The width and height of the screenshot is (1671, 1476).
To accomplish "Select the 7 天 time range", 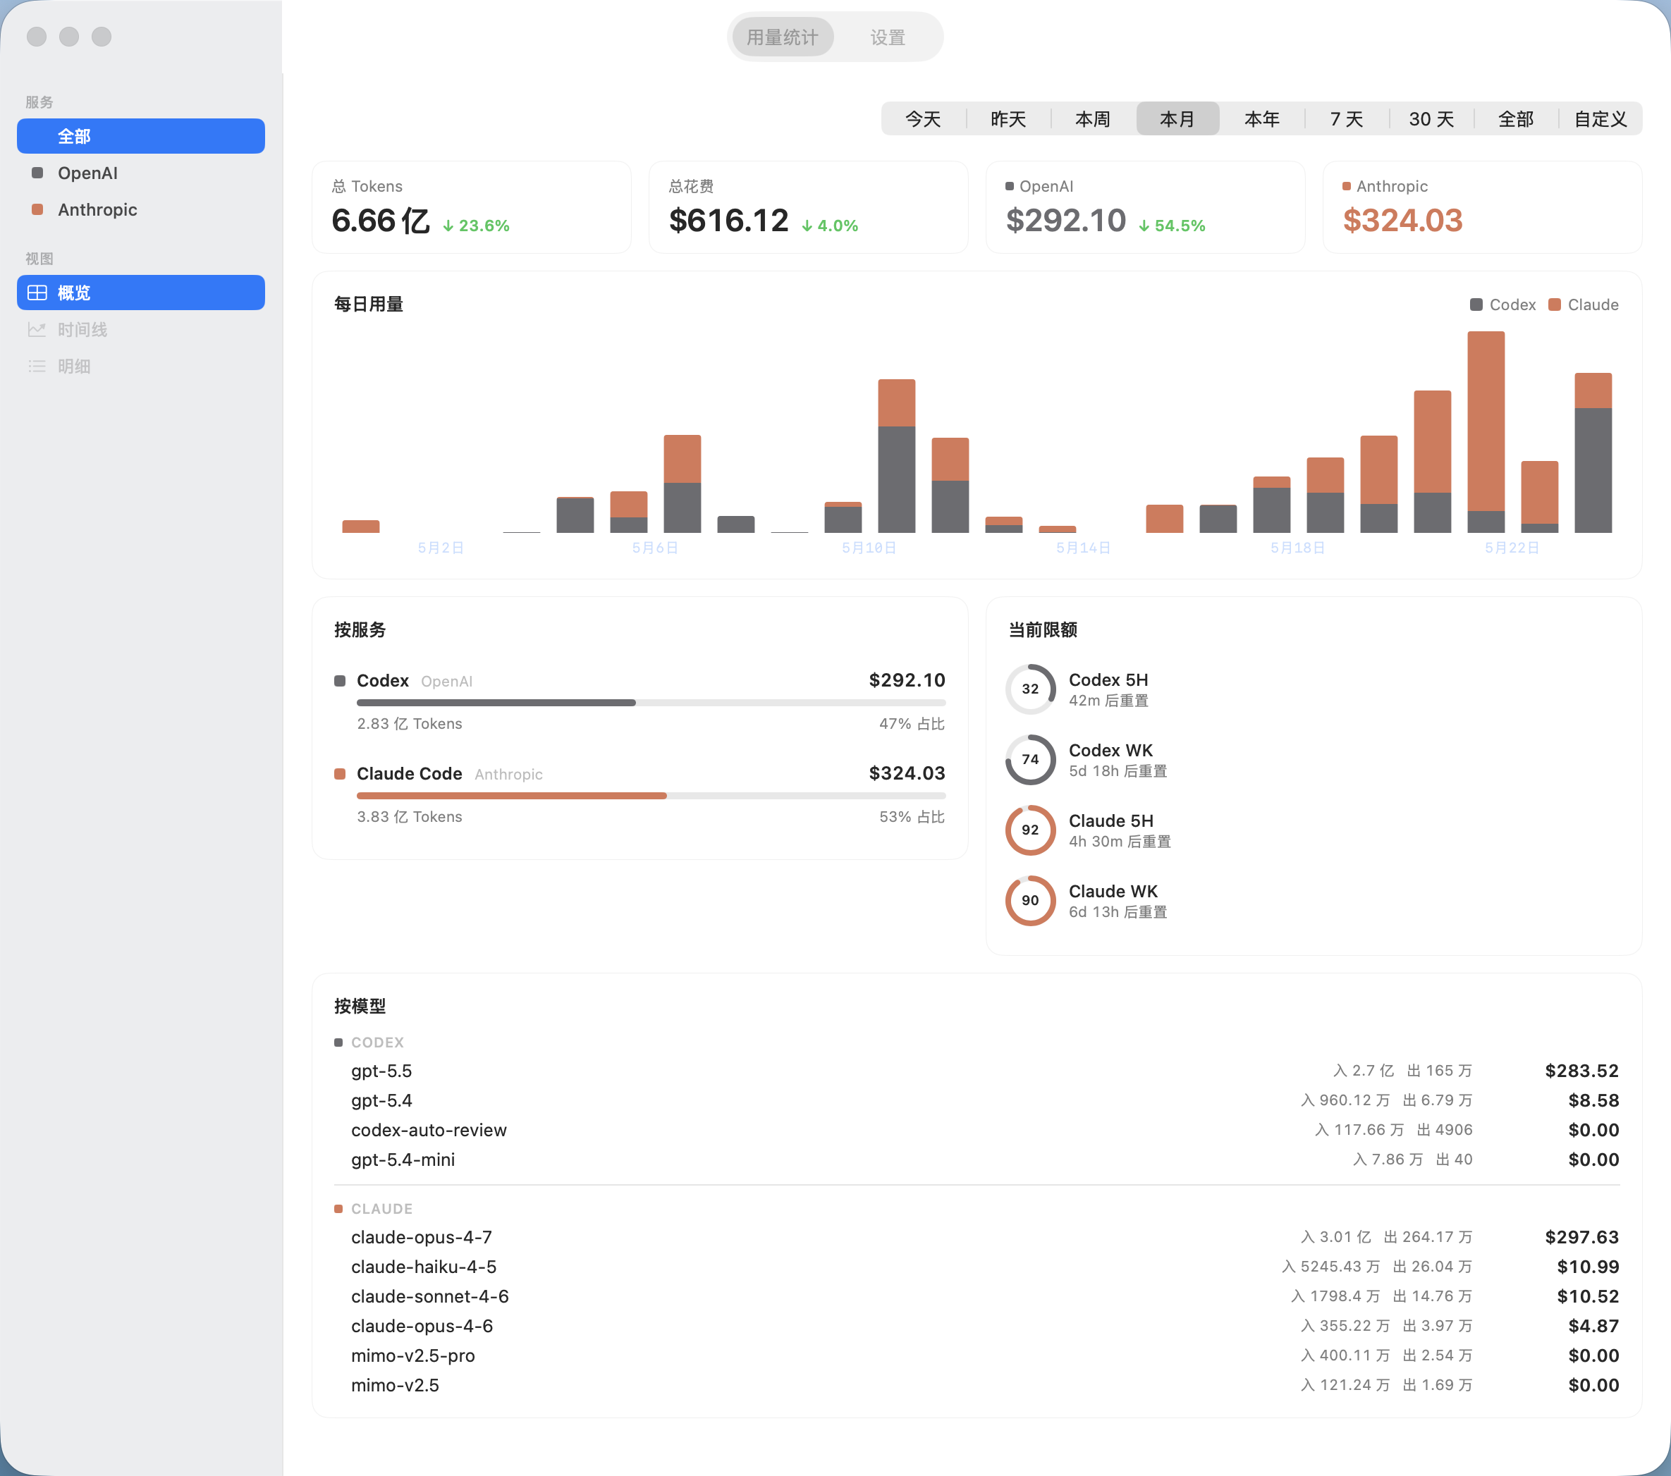I will [1347, 119].
